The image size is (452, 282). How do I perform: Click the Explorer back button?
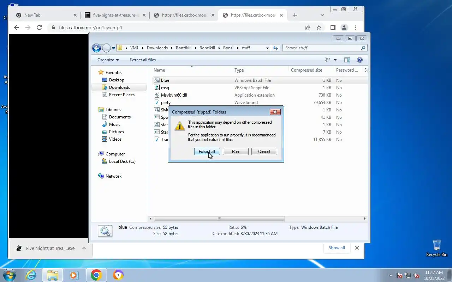click(96, 48)
